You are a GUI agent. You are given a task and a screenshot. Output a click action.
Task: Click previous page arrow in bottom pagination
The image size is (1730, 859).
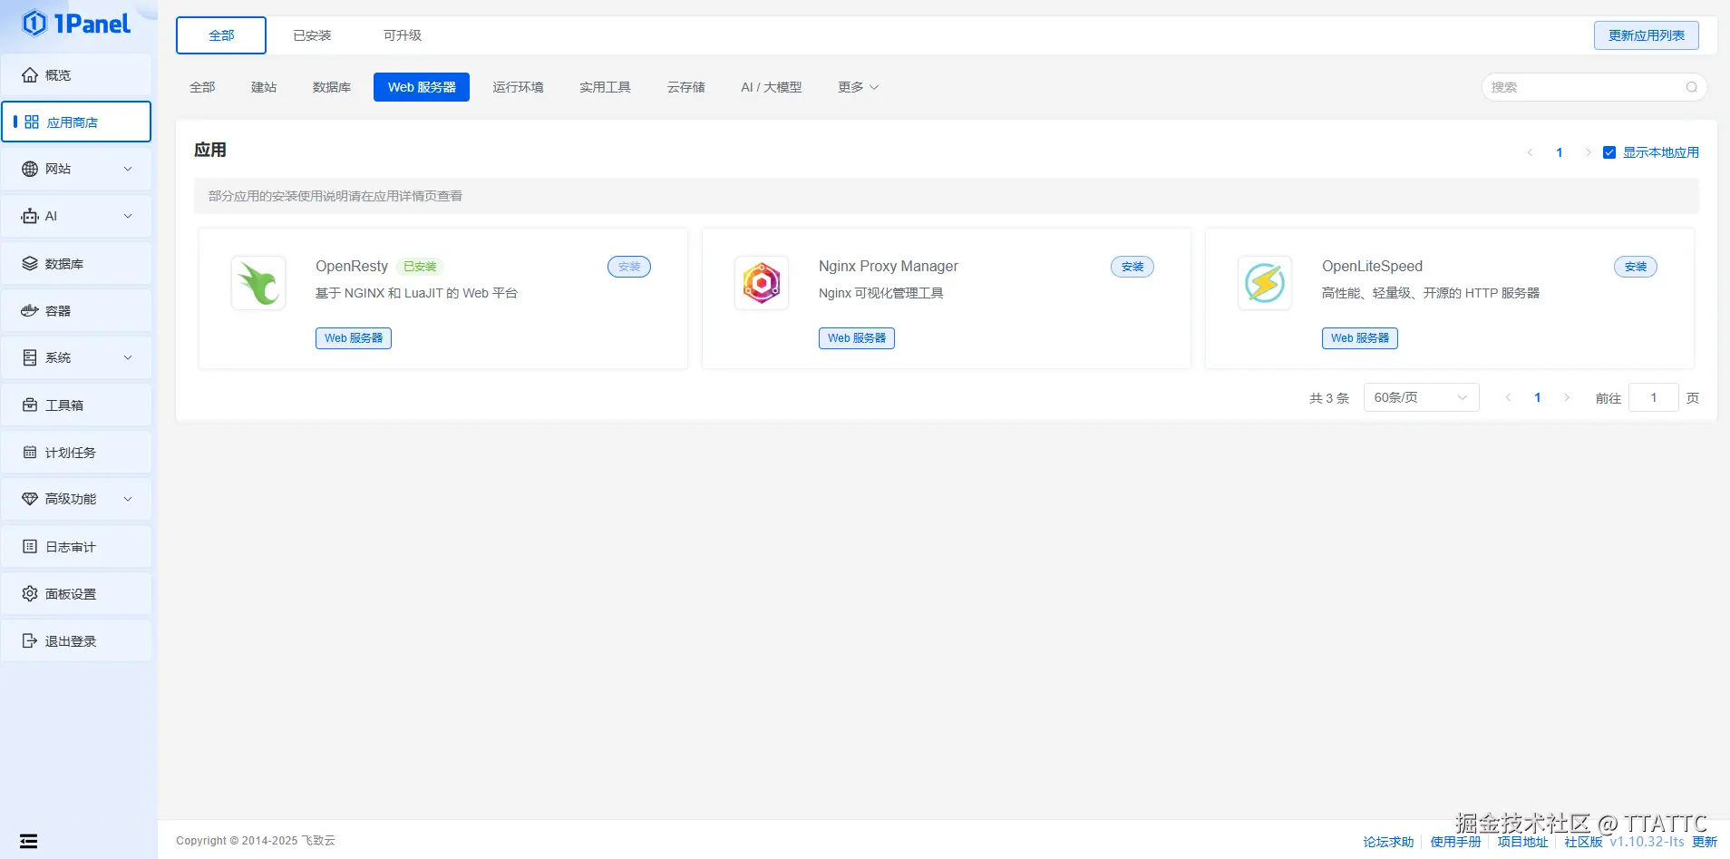(x=1508, y=397)
